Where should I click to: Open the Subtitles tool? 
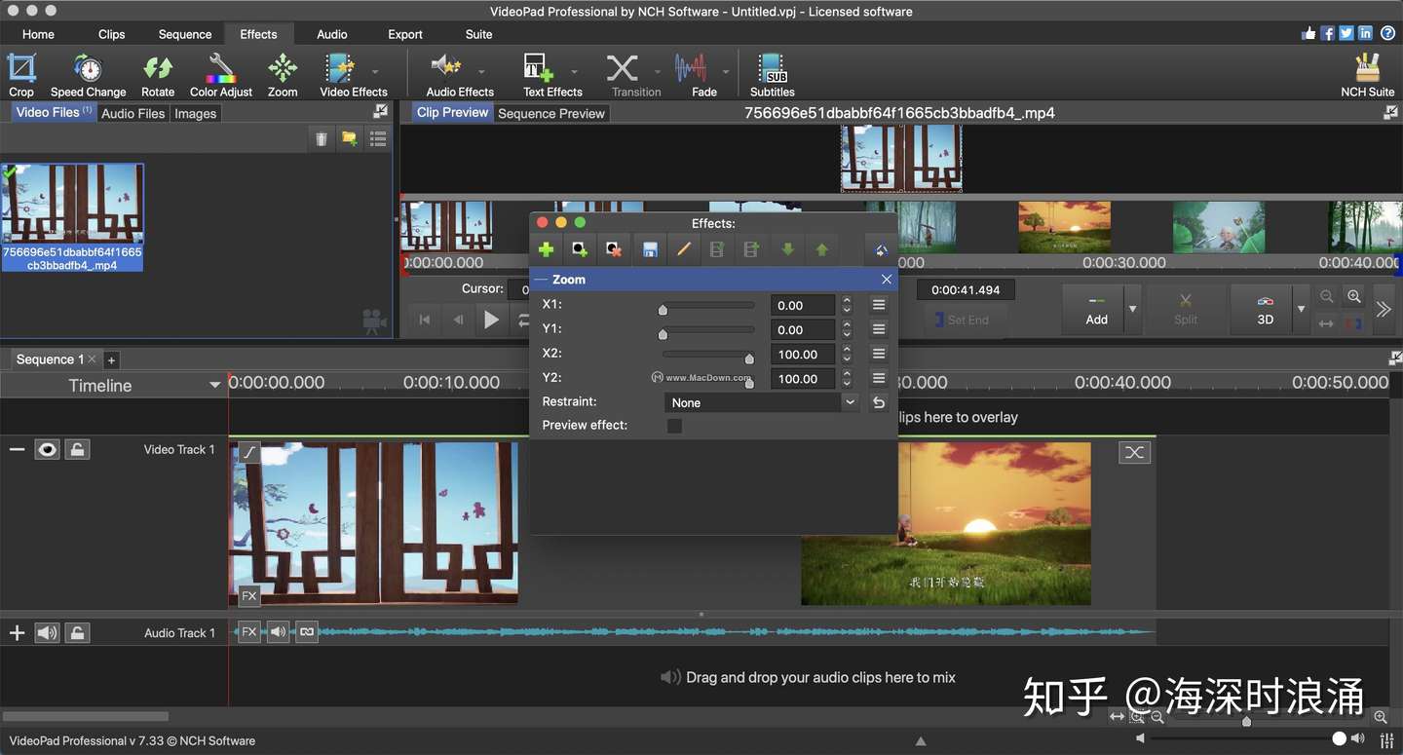(x=773, y=76)
